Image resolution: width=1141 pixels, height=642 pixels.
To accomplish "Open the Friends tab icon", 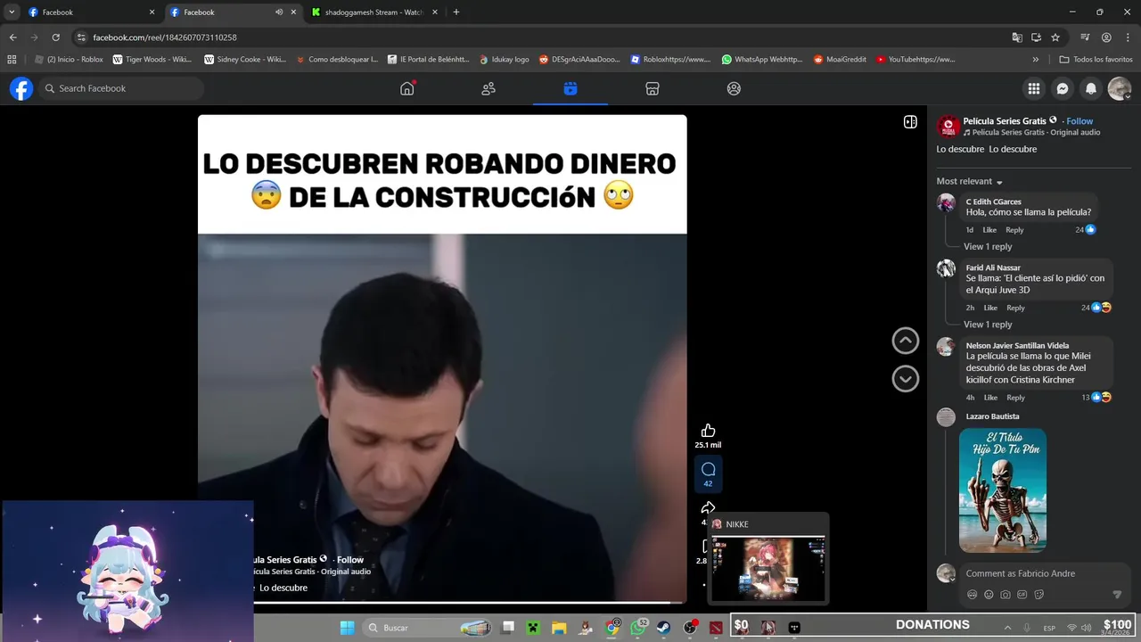I will coord(488,88).
